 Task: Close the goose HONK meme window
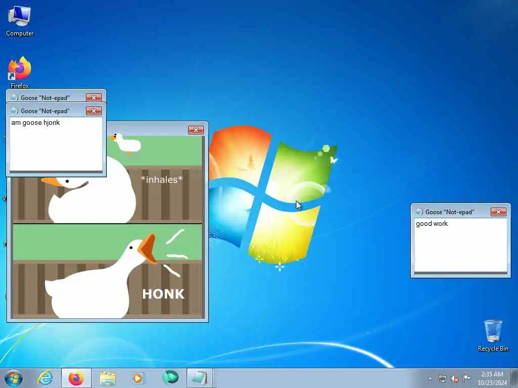(x=196, y=130)
